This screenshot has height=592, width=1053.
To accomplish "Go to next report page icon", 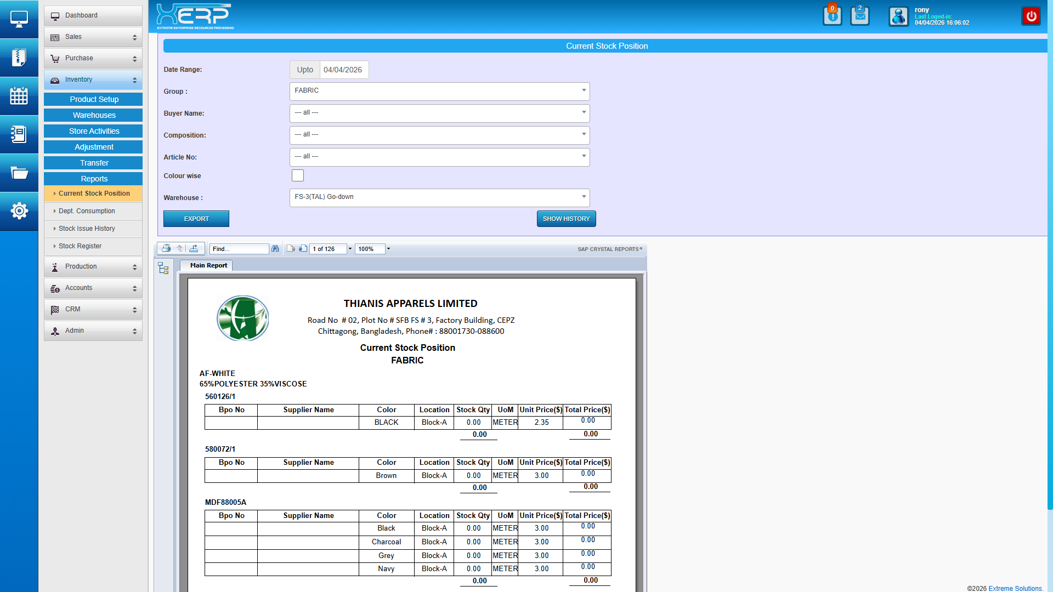I will pos(303,248).
